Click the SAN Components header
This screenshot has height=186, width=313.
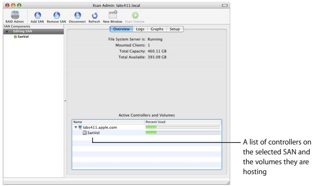coord(17,27)
